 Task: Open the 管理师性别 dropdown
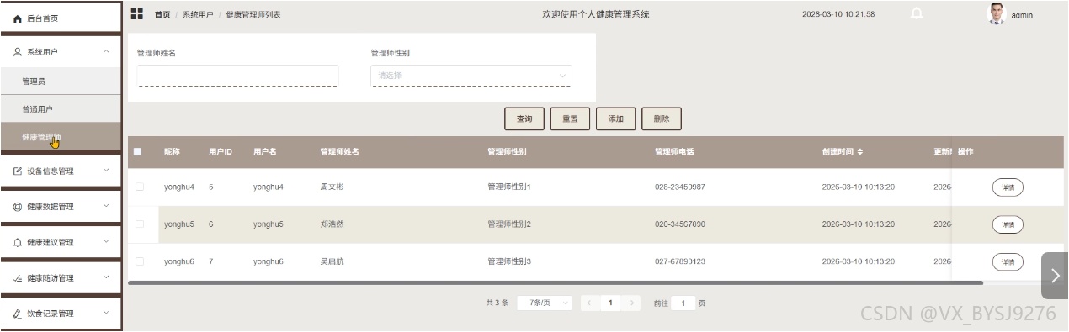click(471, 76)
